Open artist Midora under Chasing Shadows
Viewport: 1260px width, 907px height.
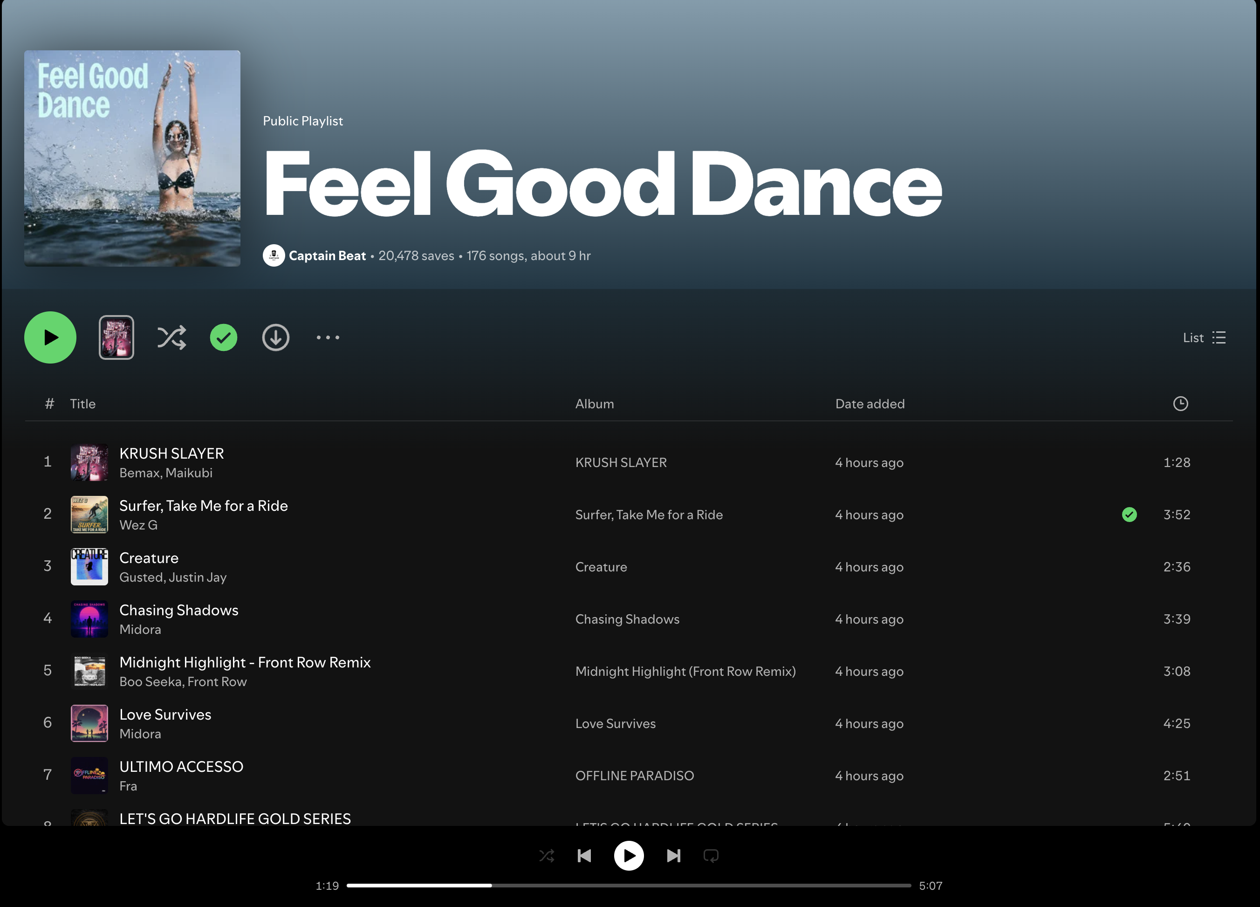[x=140, y=630]
